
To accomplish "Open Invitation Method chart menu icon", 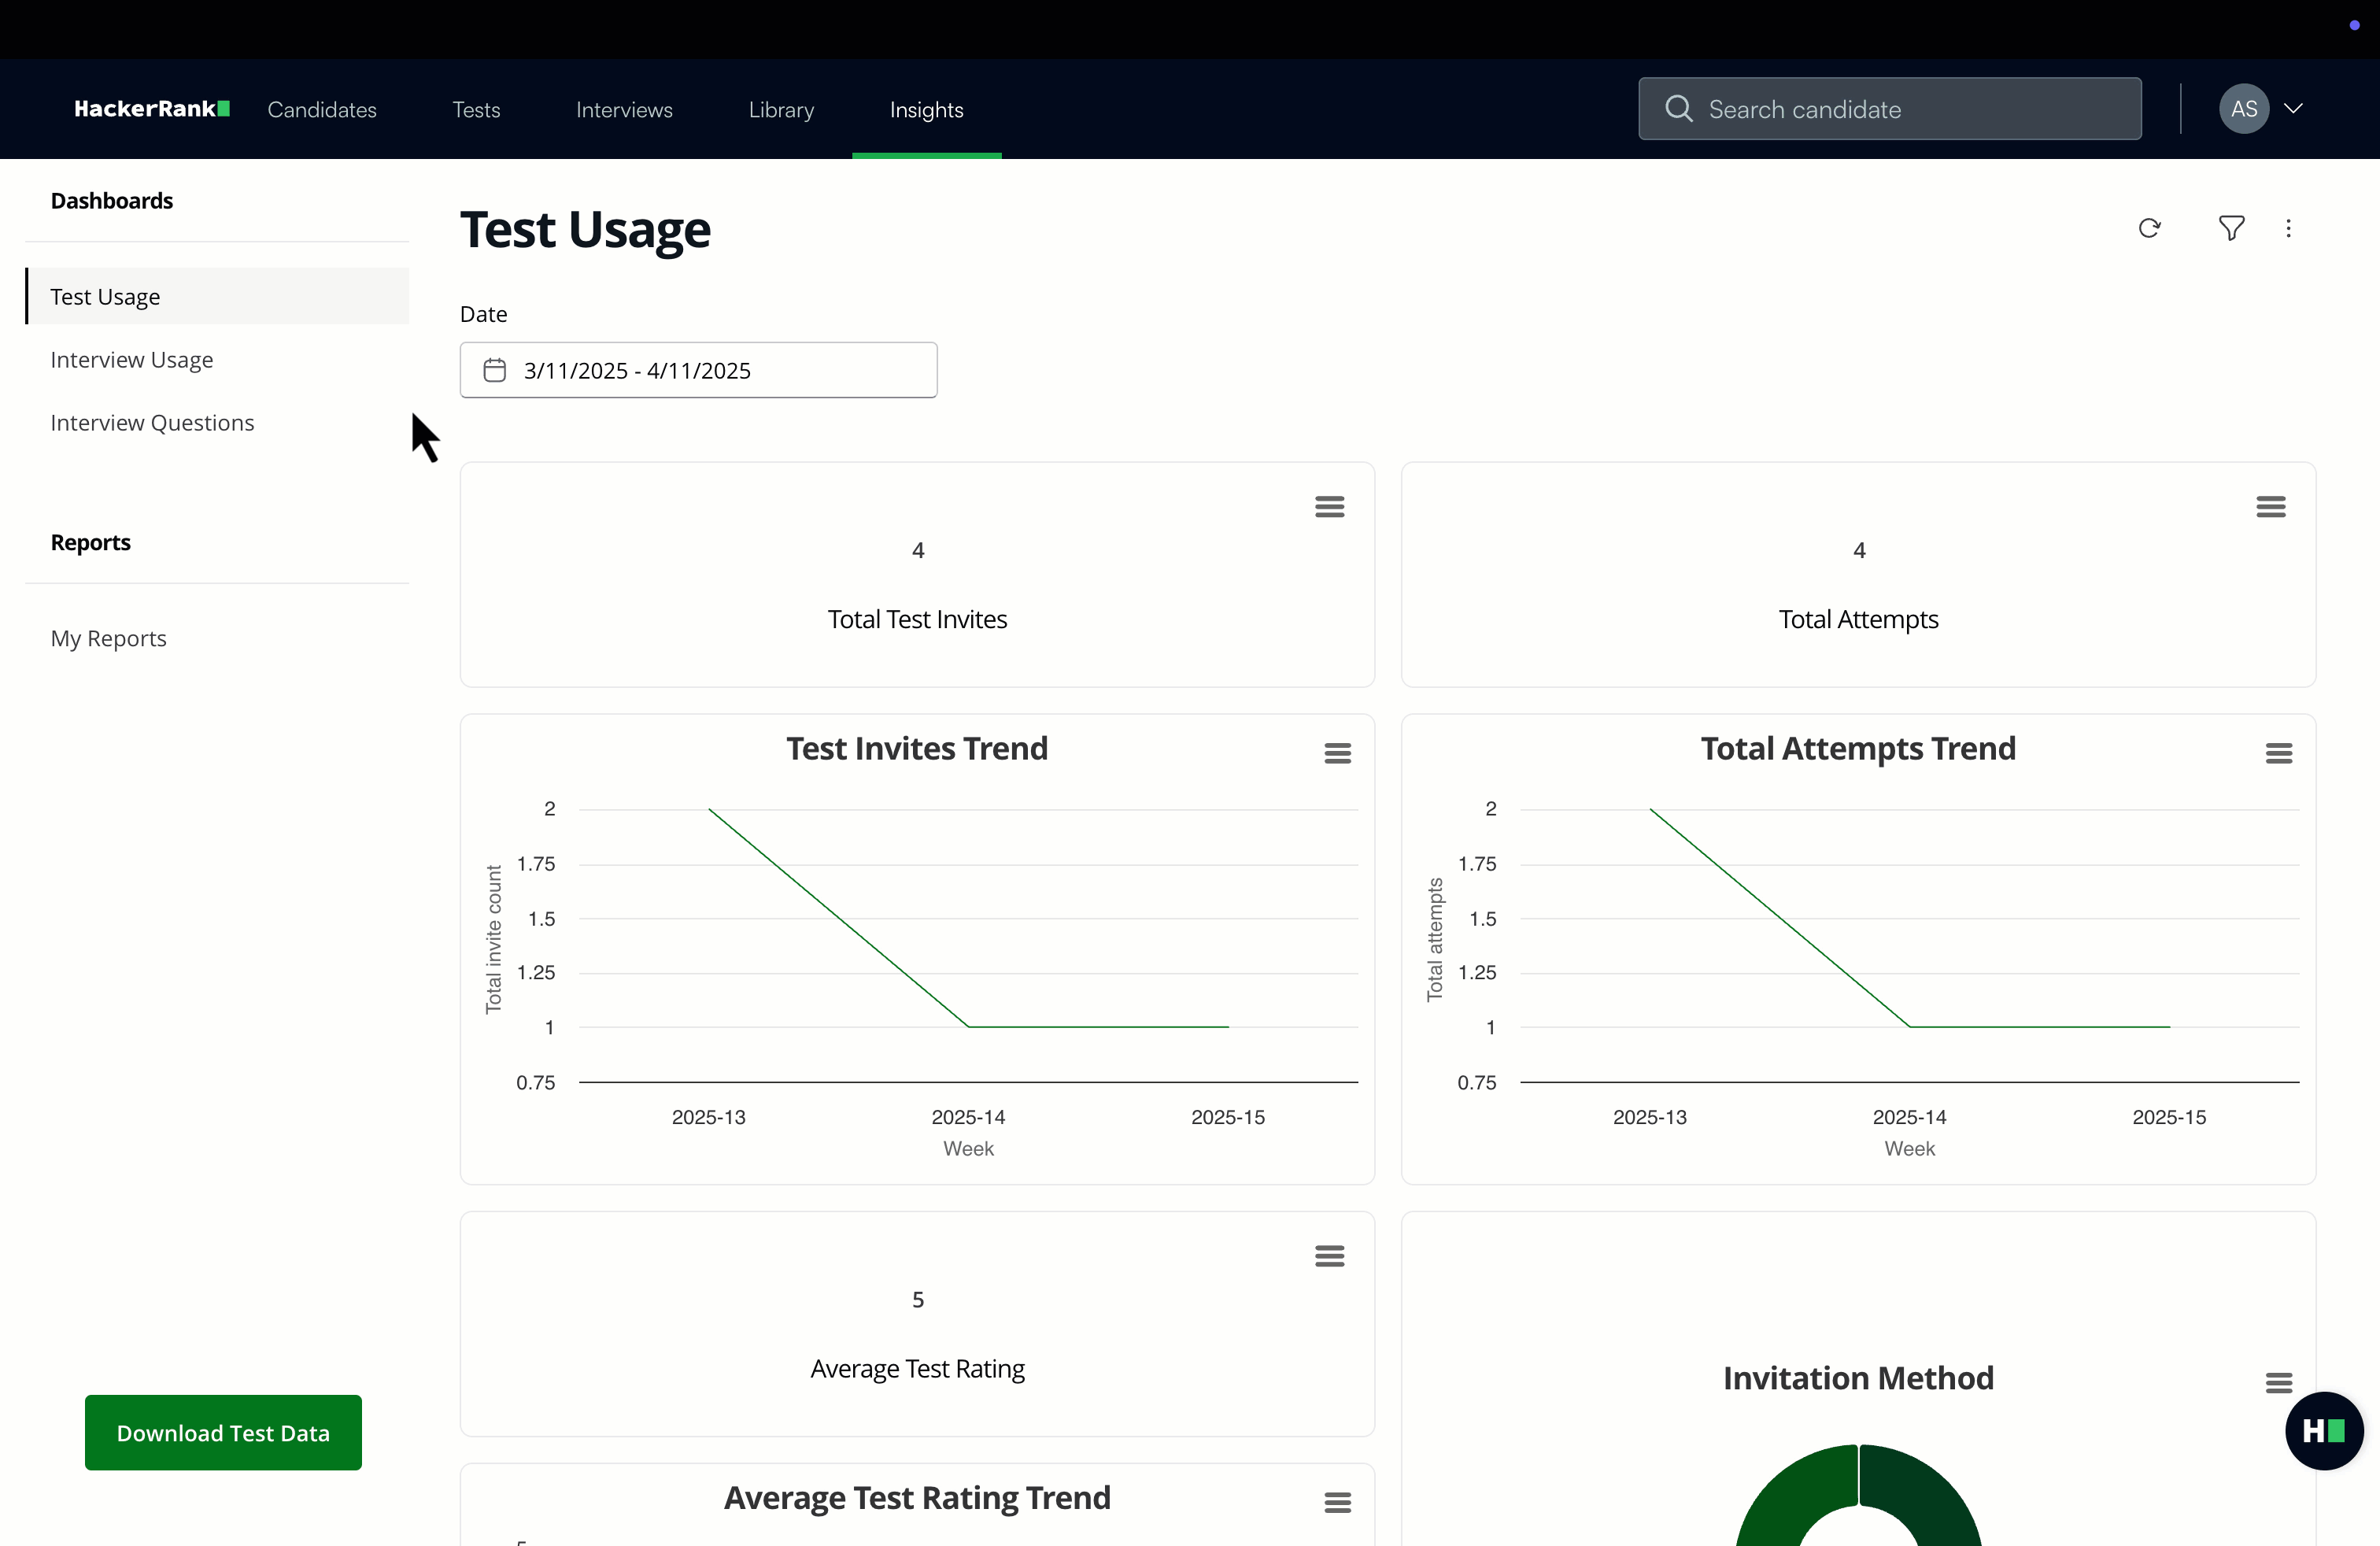I will click(x=2278, y=1383).
